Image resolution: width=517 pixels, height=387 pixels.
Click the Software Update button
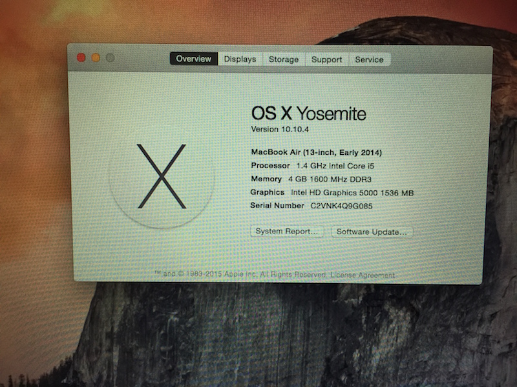pos(372,232)
